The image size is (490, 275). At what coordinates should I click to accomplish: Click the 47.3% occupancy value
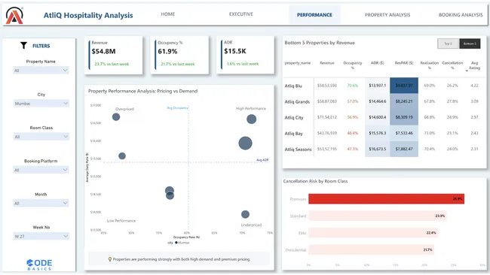coord(353,149)
